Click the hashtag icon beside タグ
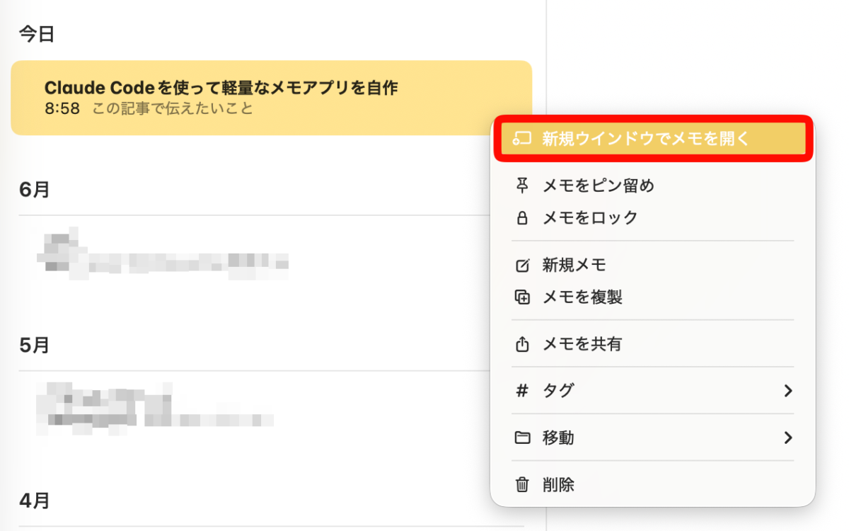Image resolution: width=849 pixels, height=531 pixels. click(x=522, y=390)
